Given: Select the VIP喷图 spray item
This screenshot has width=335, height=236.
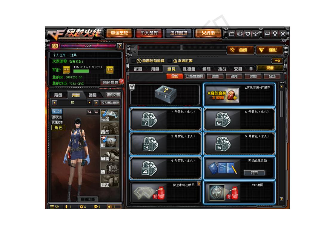Looking at the screenshot, I should (x=239, y=192).
